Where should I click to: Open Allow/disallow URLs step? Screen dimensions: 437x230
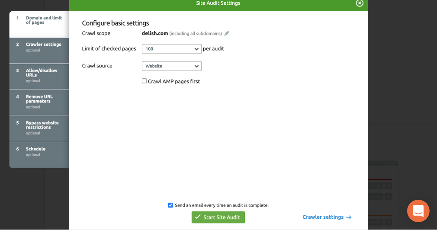39,77
